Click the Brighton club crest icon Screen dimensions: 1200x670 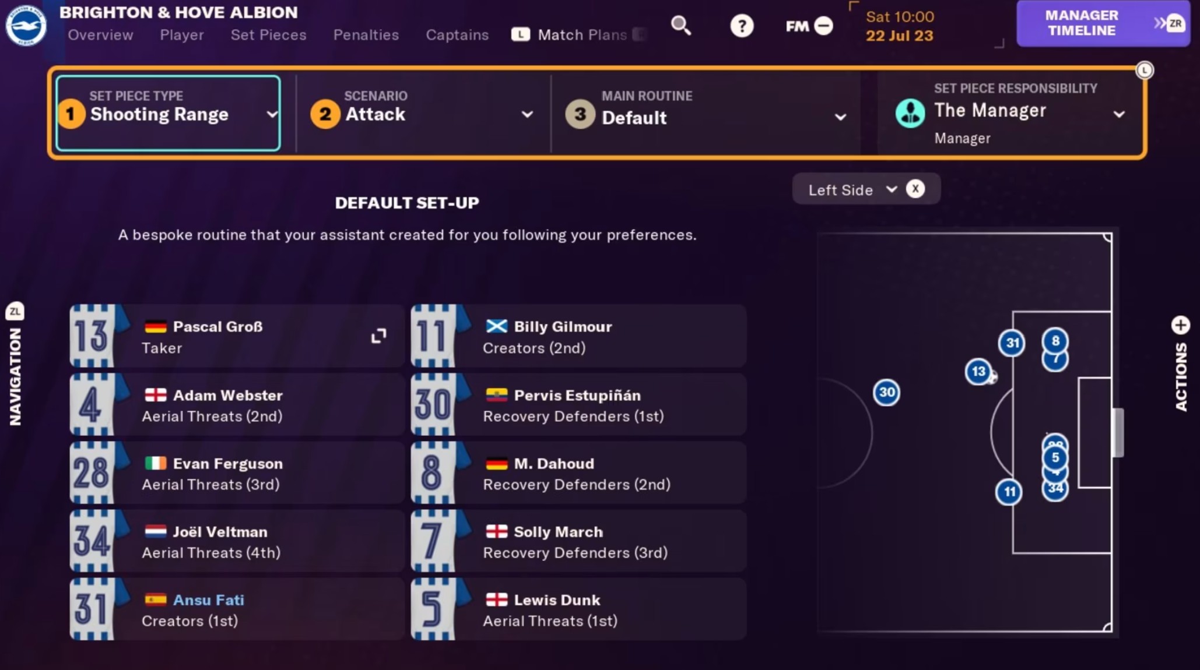click(26, 25)
